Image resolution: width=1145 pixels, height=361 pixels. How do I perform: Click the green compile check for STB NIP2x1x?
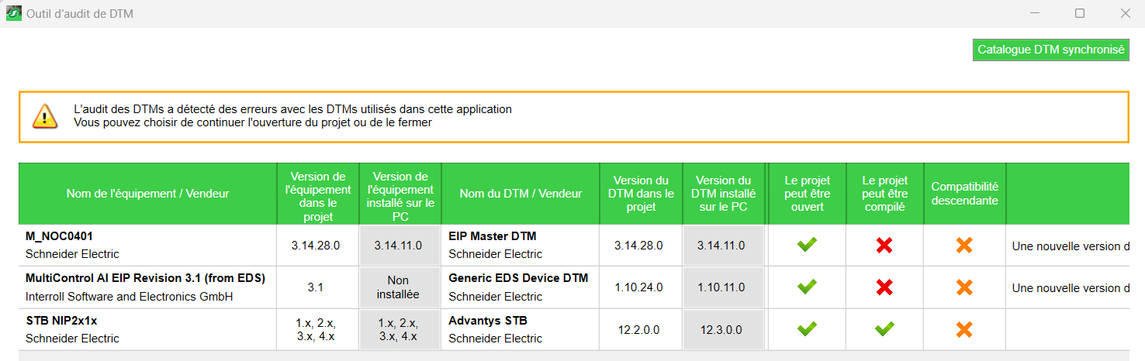(884, 329)
